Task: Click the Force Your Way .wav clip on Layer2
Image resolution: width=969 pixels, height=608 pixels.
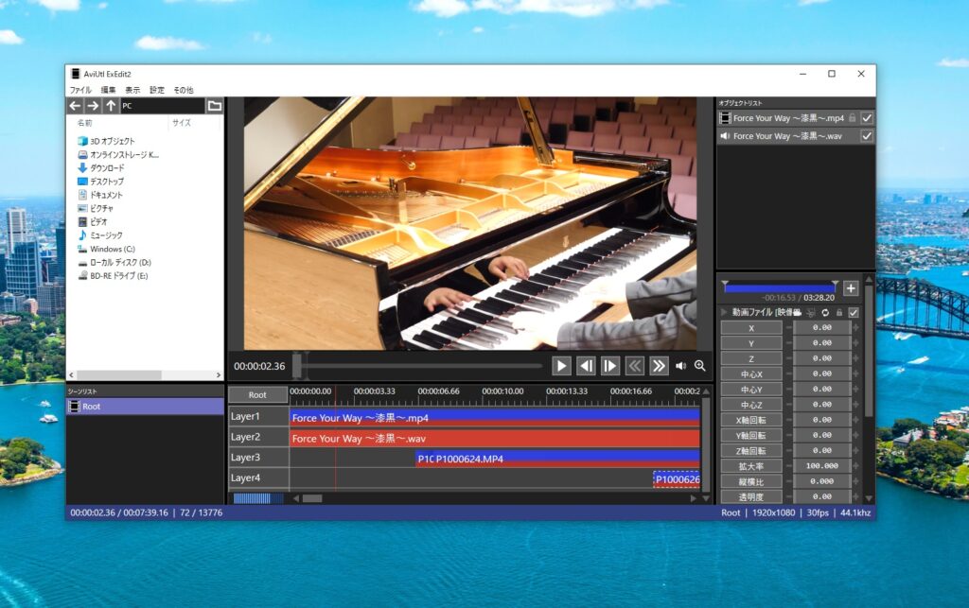Action: (495, 438)
